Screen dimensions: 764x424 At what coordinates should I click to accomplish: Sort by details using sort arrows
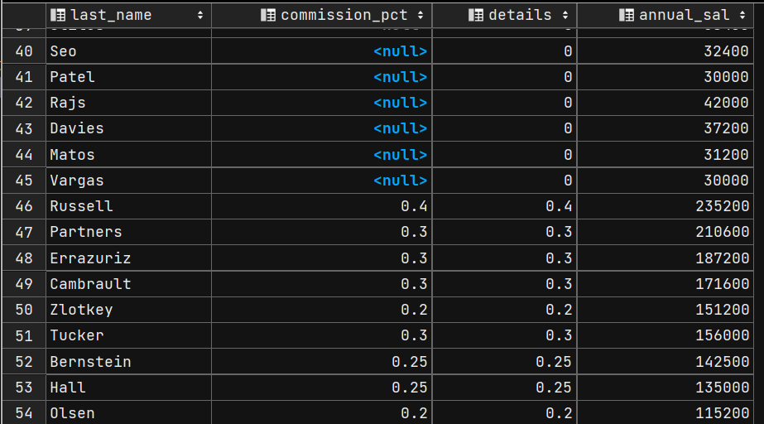pyautogui.click(x=565, y=15)
